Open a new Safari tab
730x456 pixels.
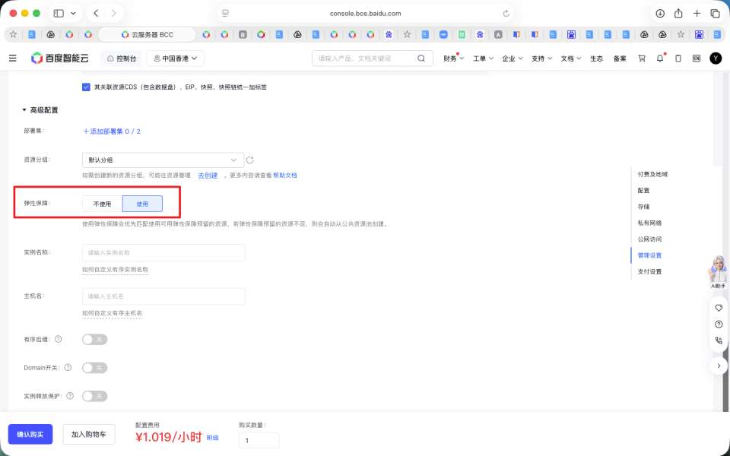point(697,14)
